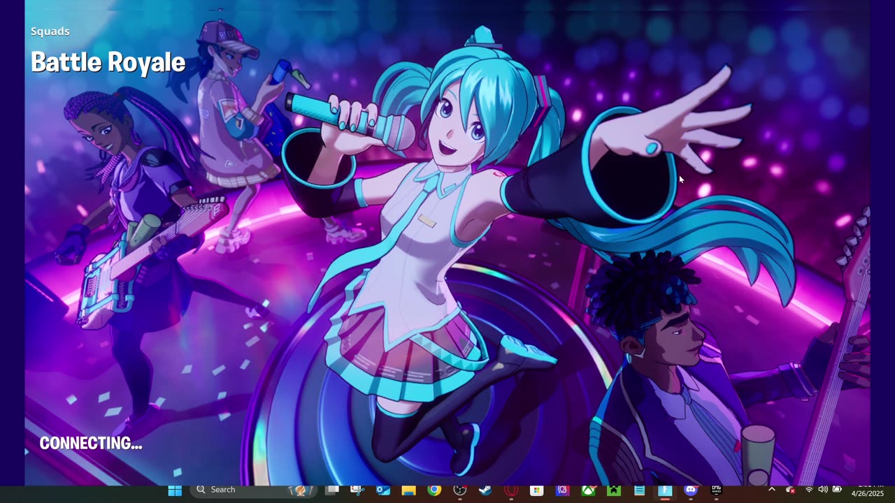Open Microsoft Store from the taskbar
This screenshot has width=895, height=503.
tap(536, 490)
